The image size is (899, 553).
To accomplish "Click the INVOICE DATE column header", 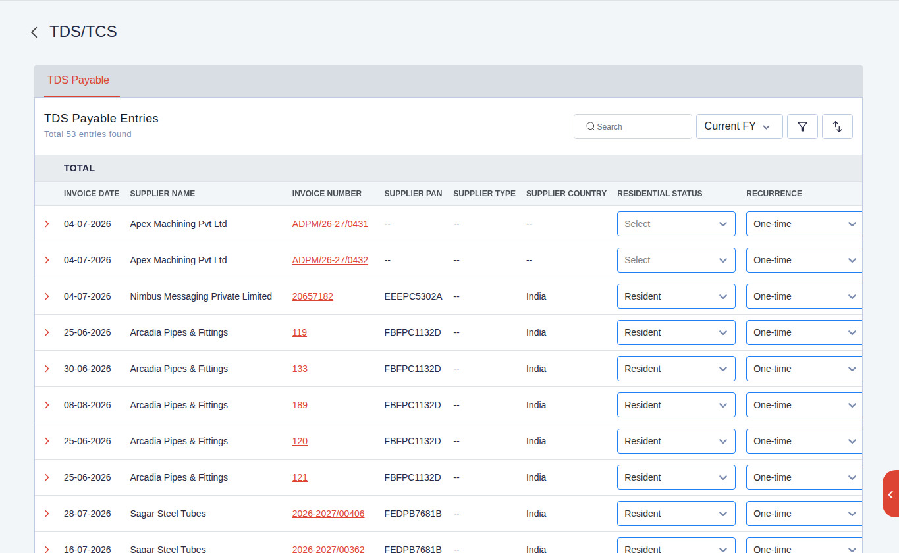I will click(x=92, y=194).
